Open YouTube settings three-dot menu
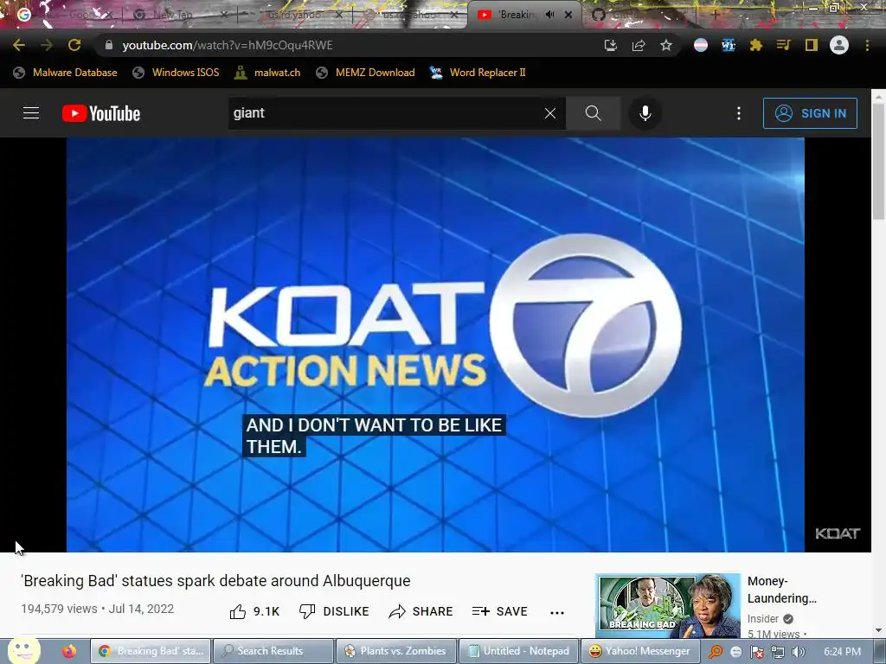Screen dimensions: 886x664 [x=739, y=113]
